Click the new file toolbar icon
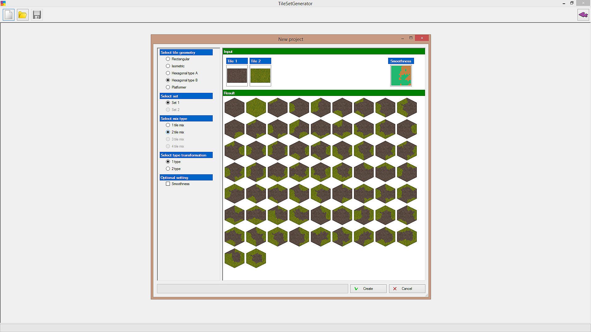 [9, 15]
